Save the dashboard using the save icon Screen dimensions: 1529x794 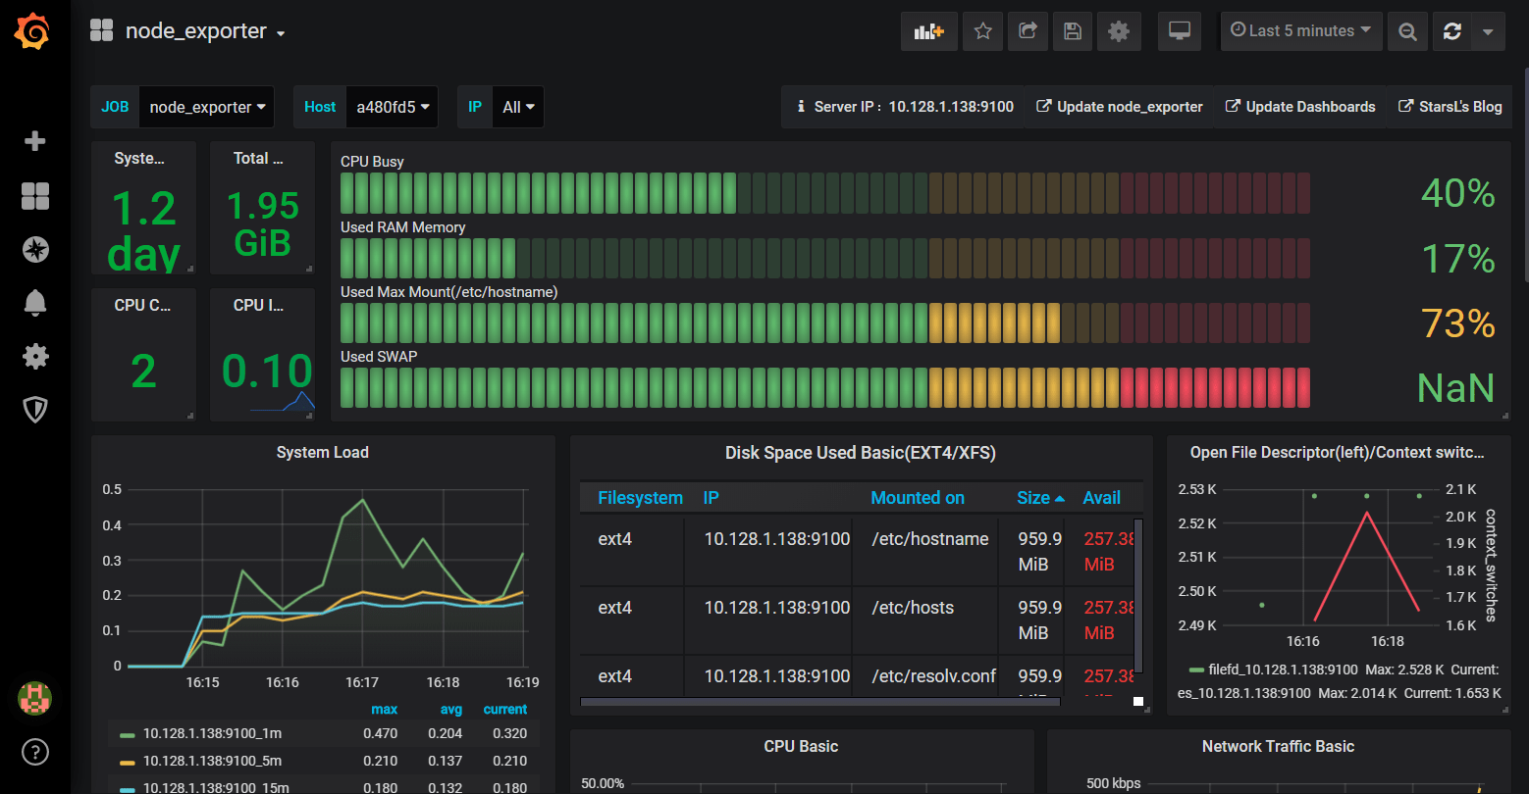pos(1072,30)
